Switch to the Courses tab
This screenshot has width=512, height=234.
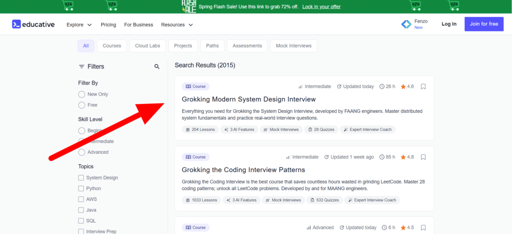tap(111, 46)
